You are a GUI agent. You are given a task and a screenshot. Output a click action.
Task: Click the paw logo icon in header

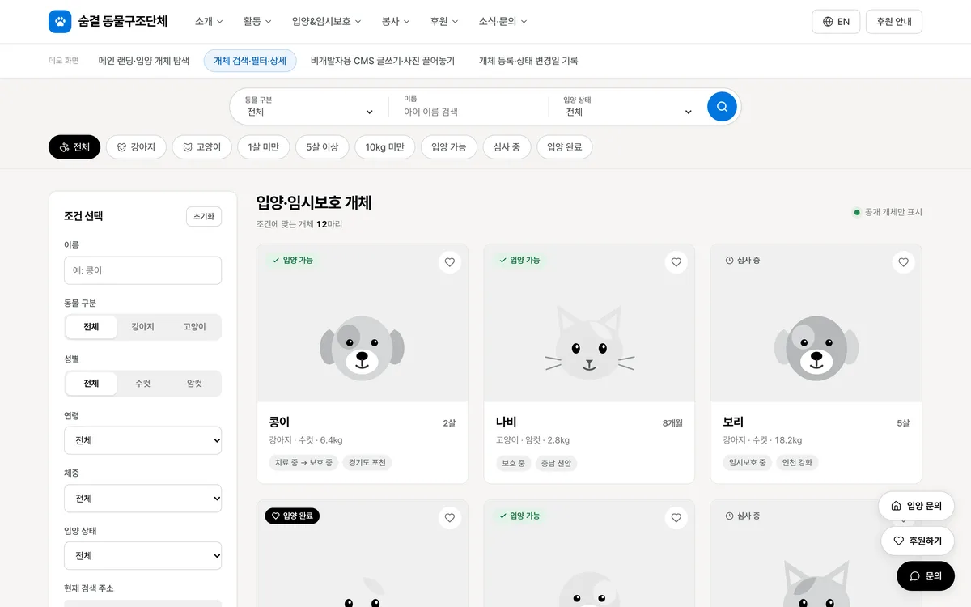60,22
